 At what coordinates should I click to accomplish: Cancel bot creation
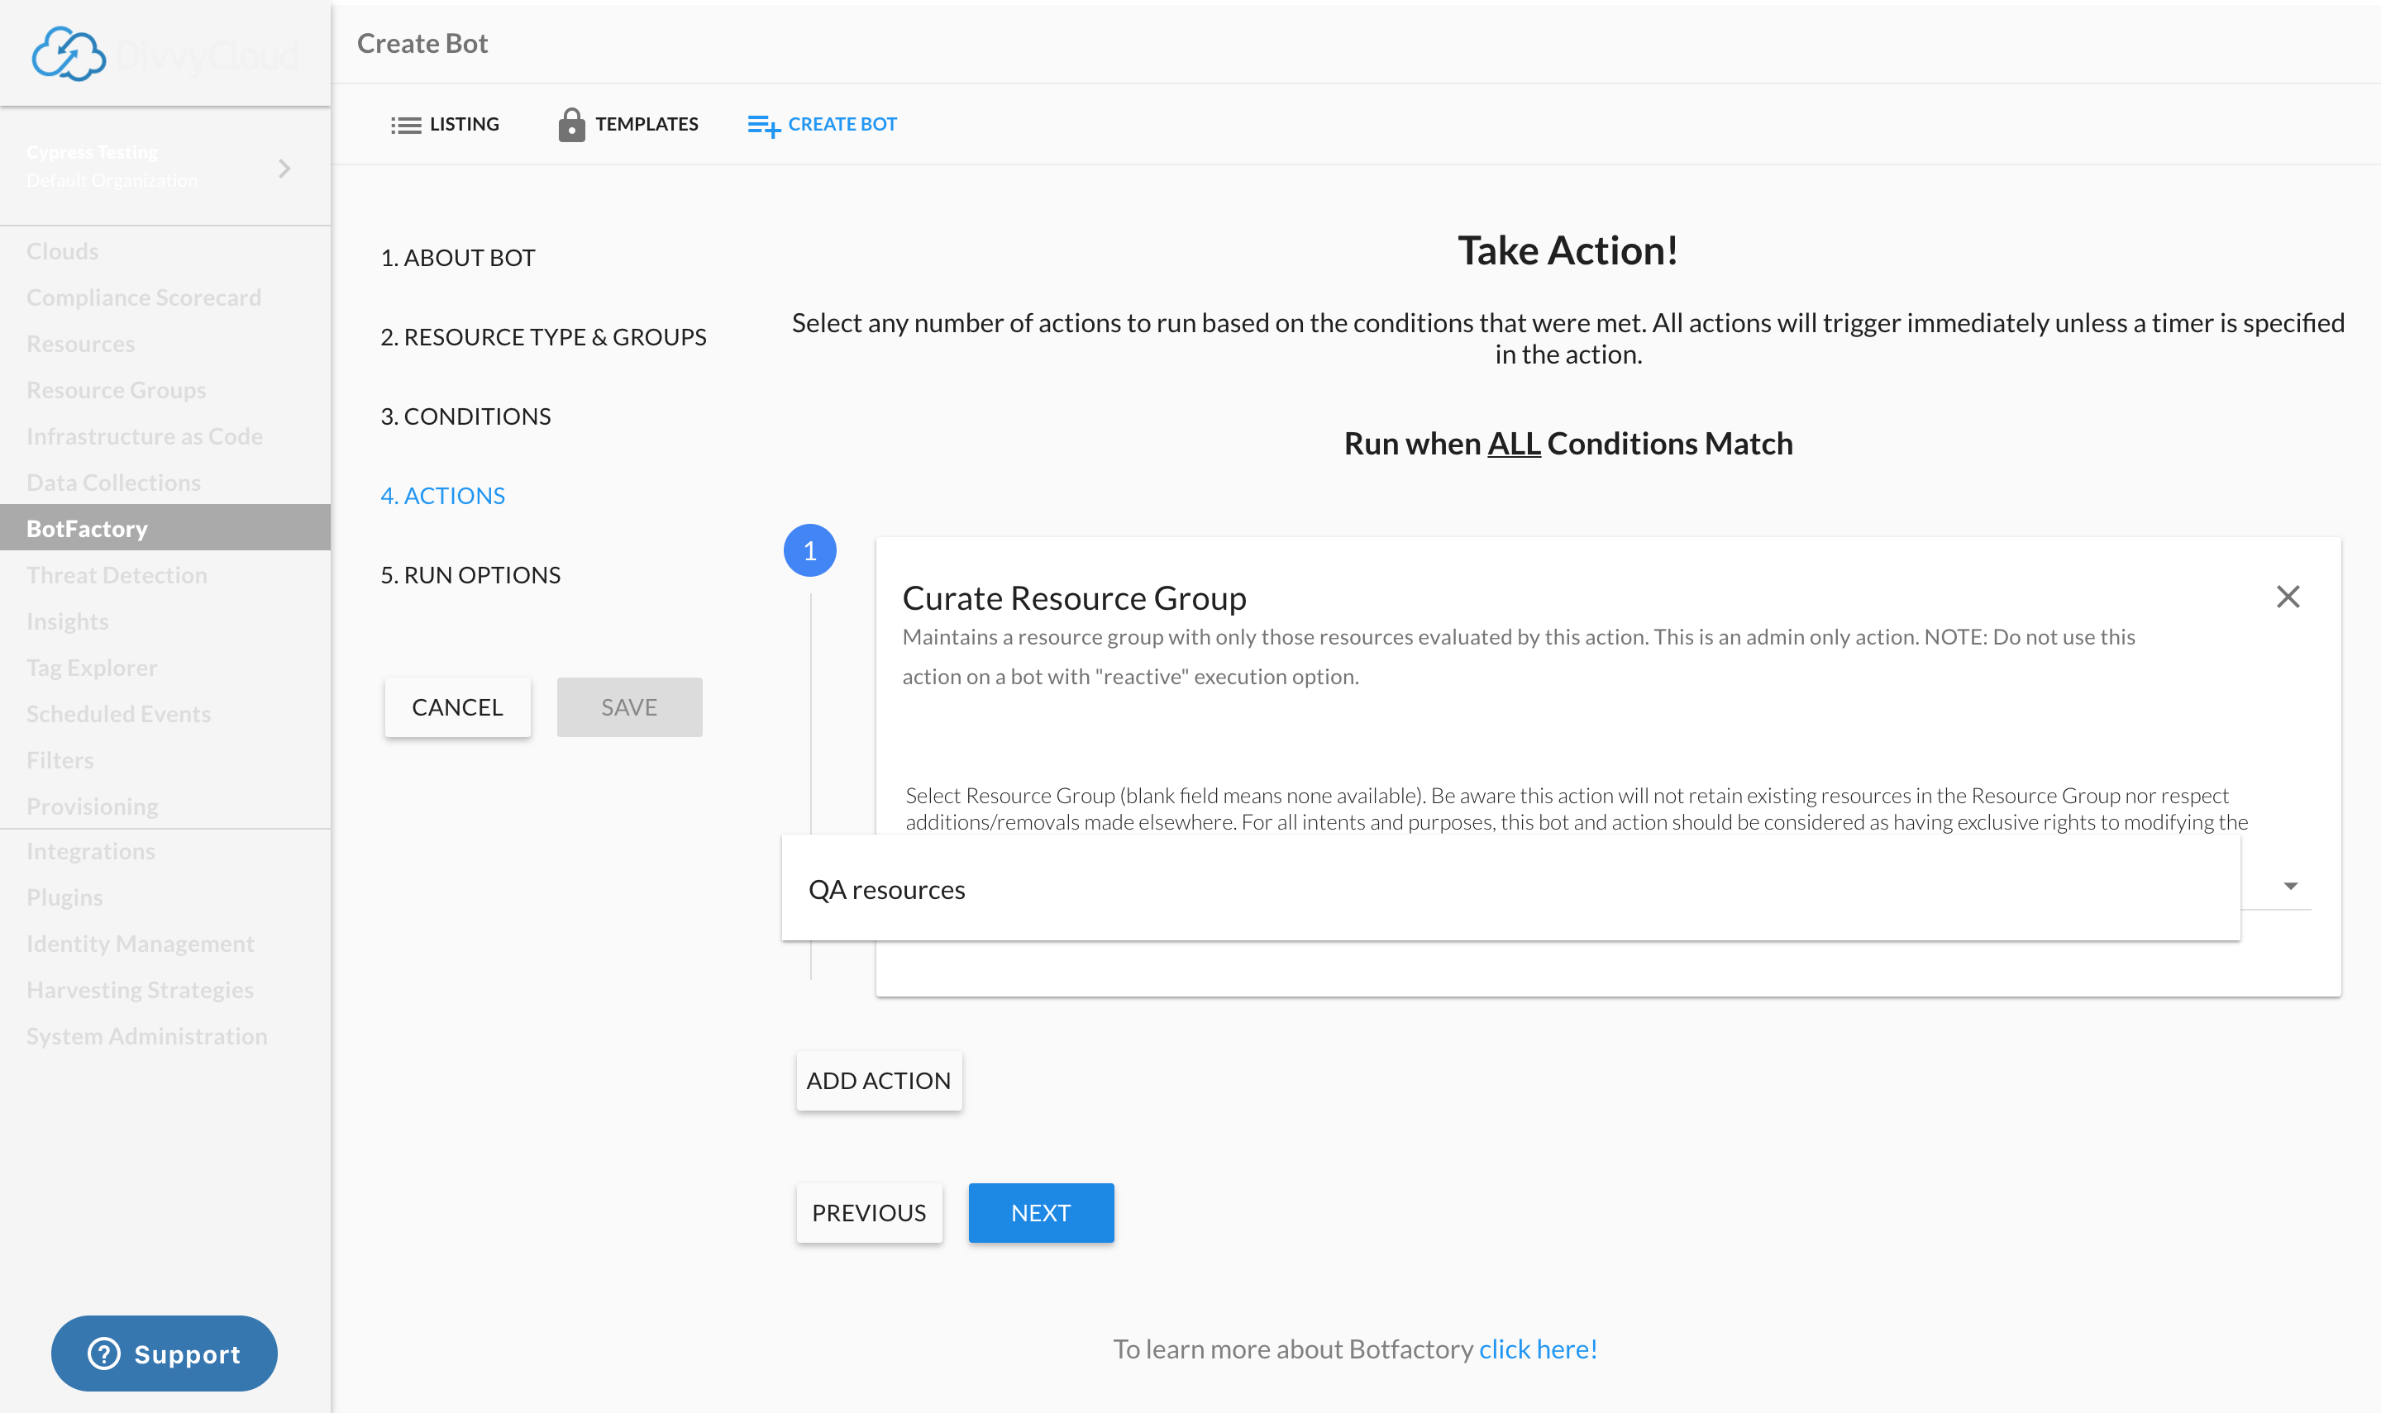click(457, 707)
